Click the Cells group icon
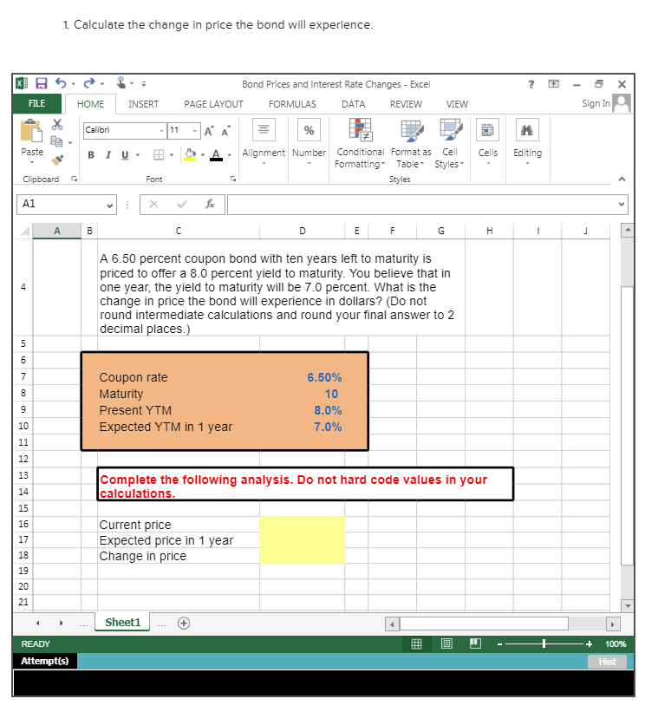Screen dimensions: 671x725 (487, 130)
